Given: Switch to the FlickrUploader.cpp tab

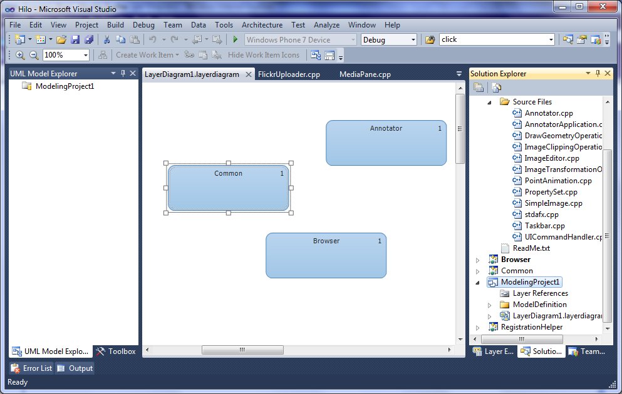Looking at the screenshot, I should coord(289,74).
